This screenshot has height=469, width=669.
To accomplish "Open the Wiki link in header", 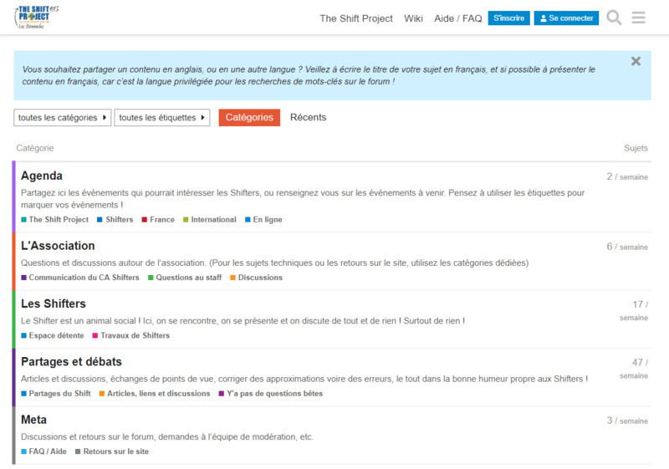I will pos(413,18).
